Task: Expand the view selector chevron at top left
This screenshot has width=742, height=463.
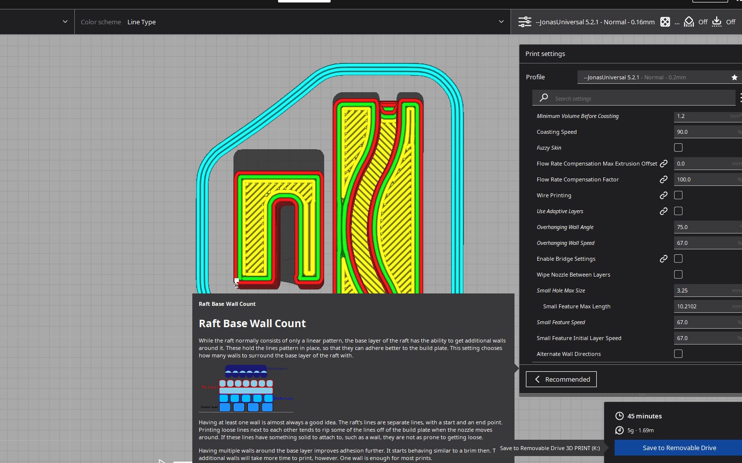Action: point(64,21)
